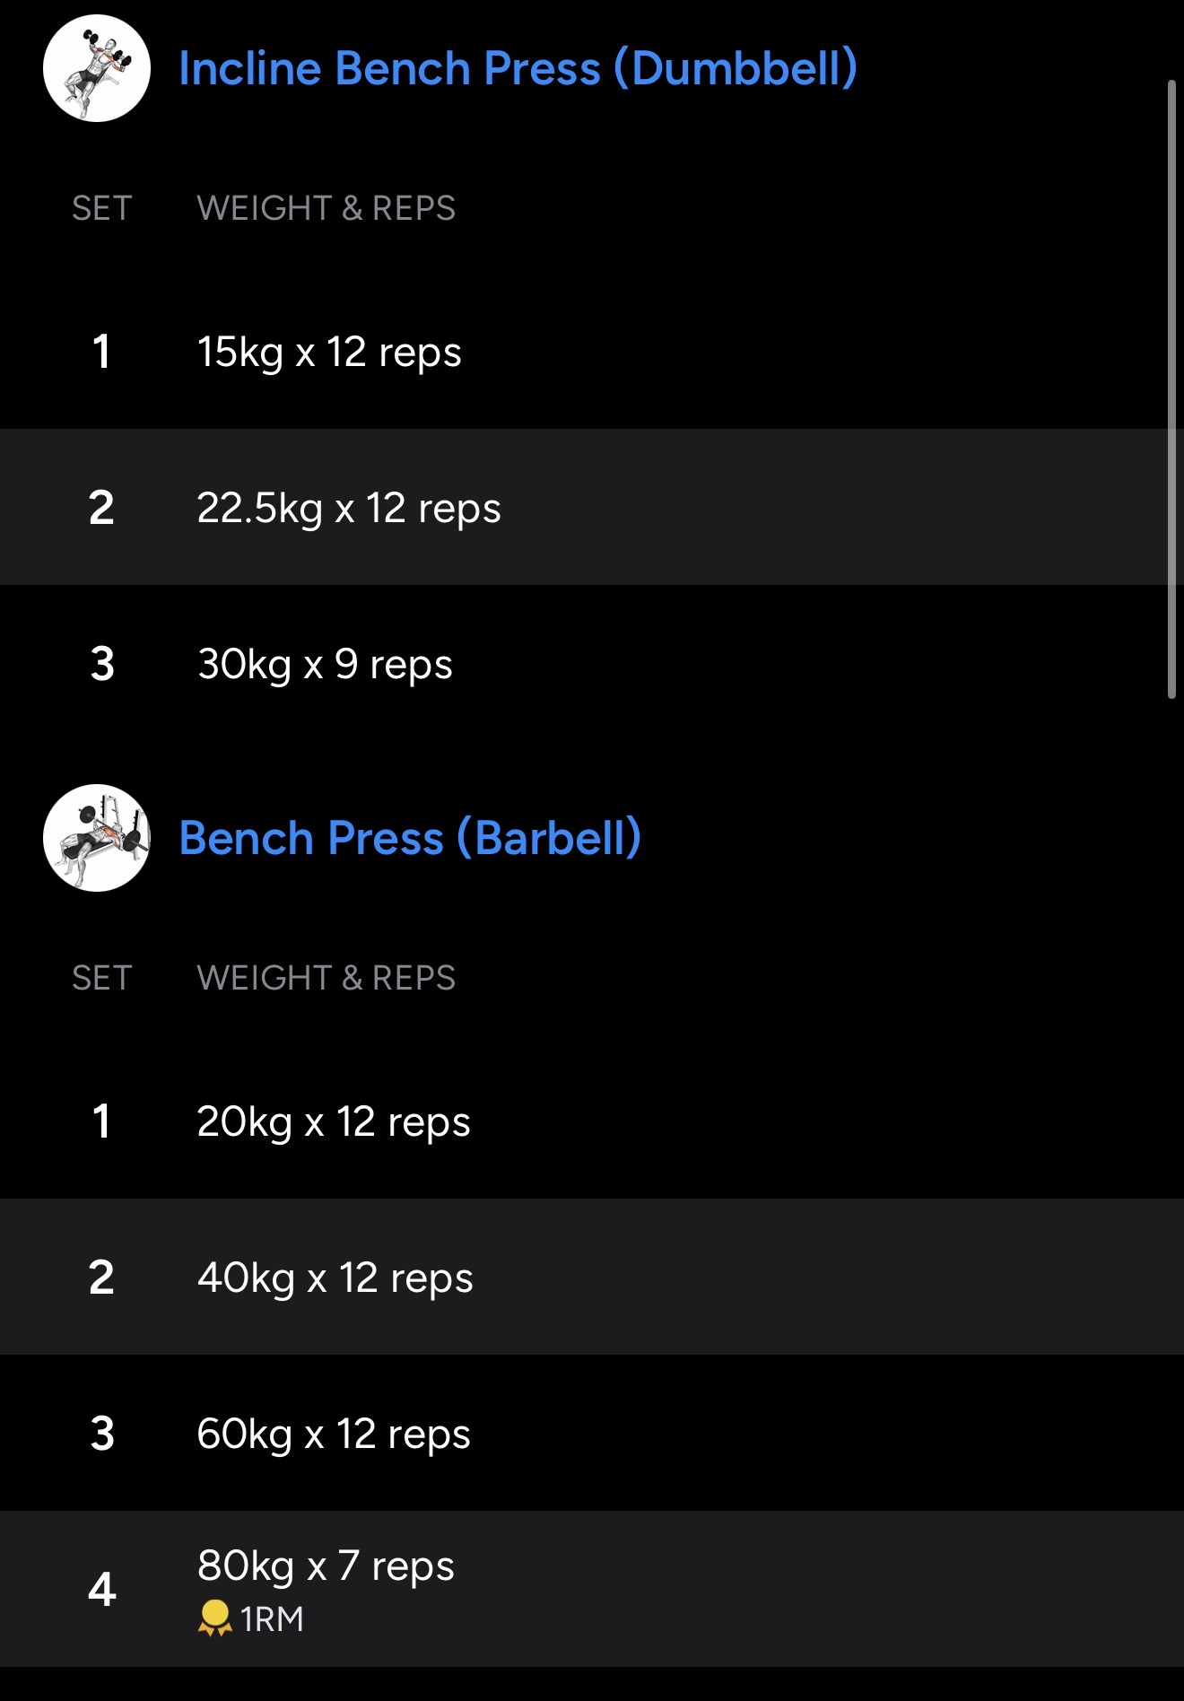Screen dimensions: 1184x1701
Task: Tap set number 2 of Bench Press barbell
Action: (102, 1278)
